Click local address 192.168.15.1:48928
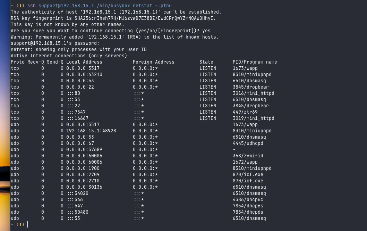 91,131
